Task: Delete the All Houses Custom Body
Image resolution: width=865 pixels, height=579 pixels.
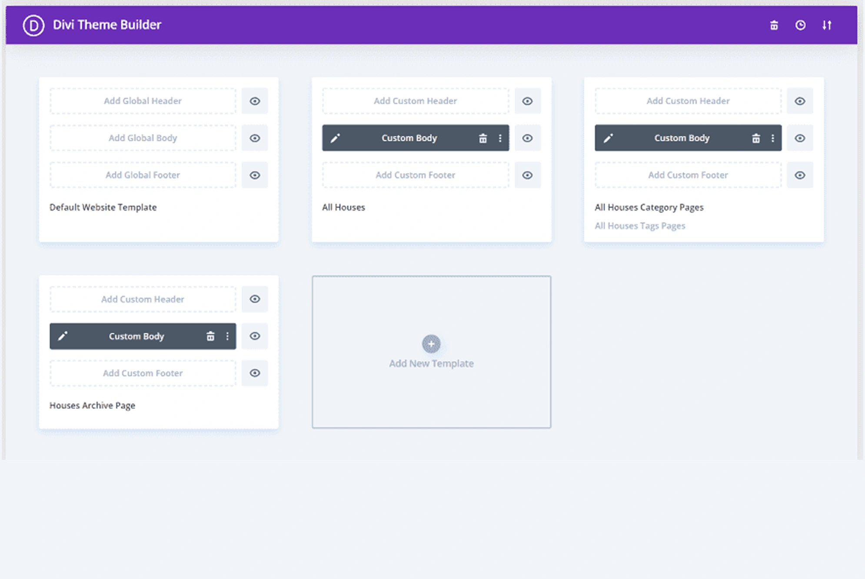Action: point(483,138)
